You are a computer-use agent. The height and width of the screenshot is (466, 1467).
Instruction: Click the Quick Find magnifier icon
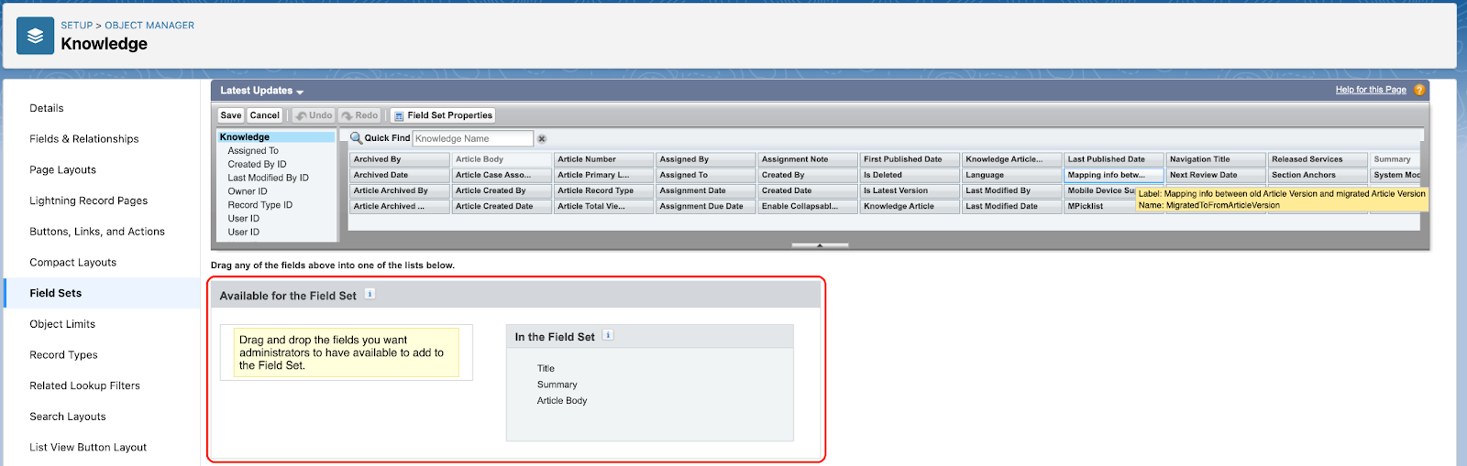(357, 138)
